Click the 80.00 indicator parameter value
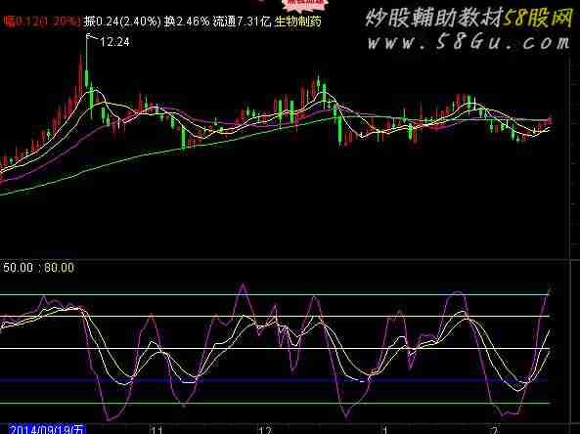 click(60, 268)
